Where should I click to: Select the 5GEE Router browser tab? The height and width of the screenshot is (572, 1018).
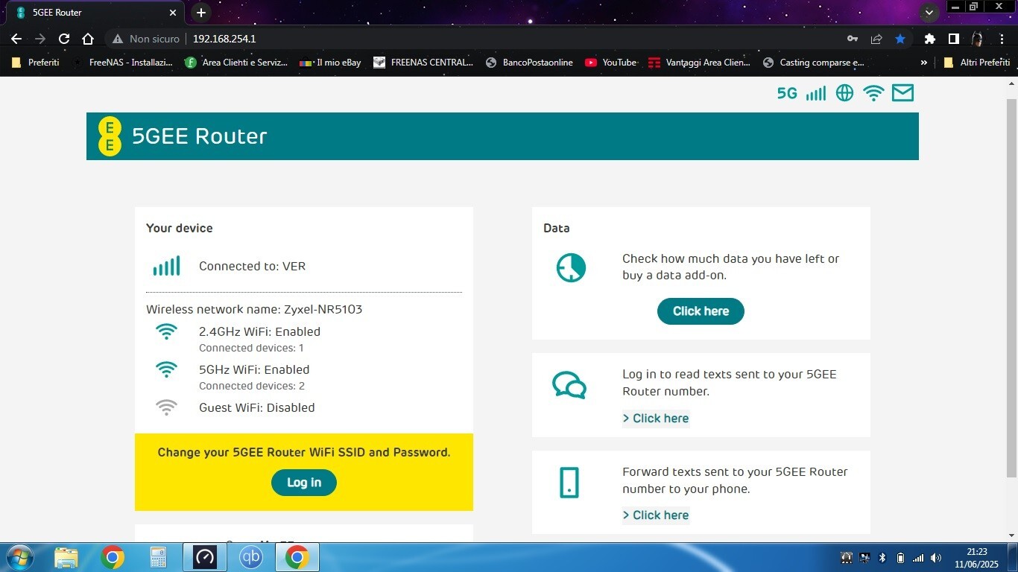(93, 13)
